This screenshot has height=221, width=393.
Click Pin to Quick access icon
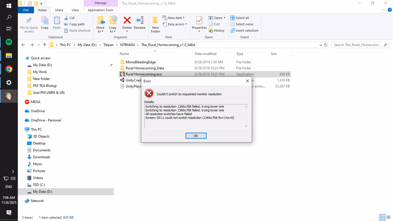[x=29, y=20]
